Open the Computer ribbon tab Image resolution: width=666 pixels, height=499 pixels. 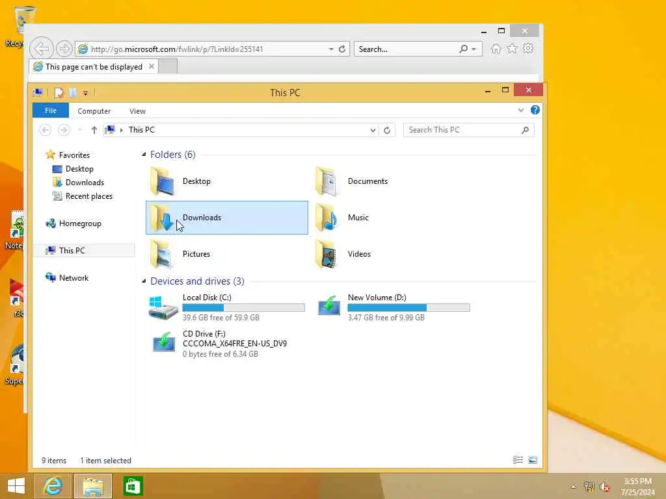click(x=94, y=110)
